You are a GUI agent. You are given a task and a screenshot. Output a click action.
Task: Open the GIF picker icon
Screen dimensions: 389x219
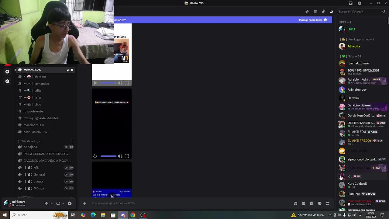(303, 203)
